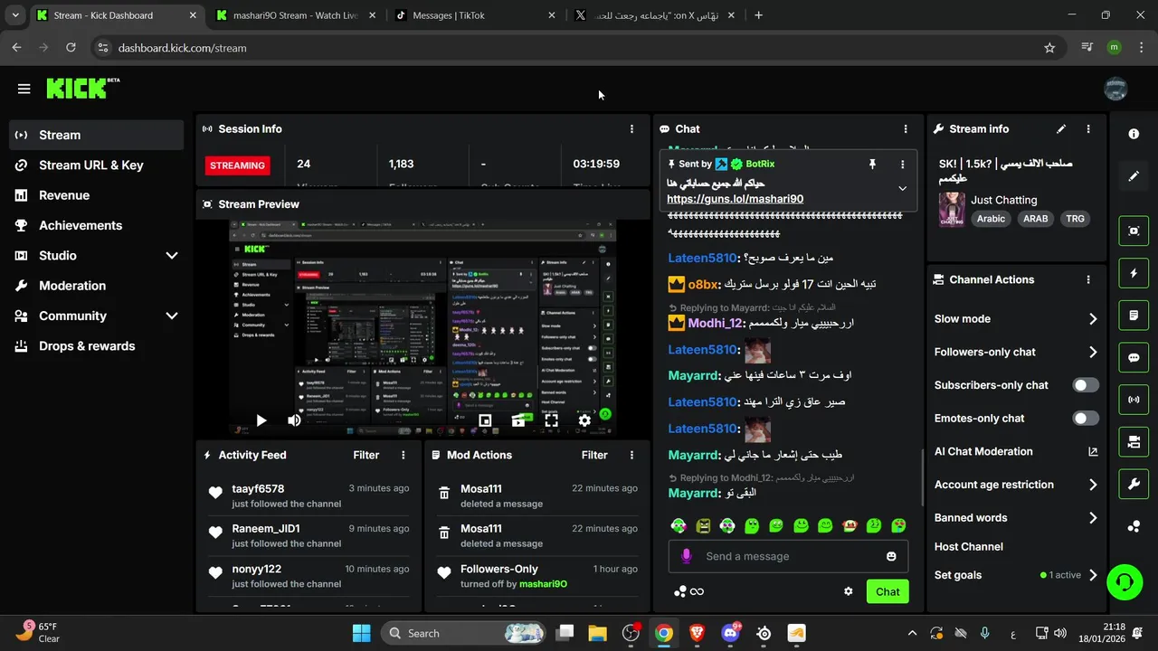1158x651 pixels.
Task: Click the Kick logo
Action: click(81, 88)
